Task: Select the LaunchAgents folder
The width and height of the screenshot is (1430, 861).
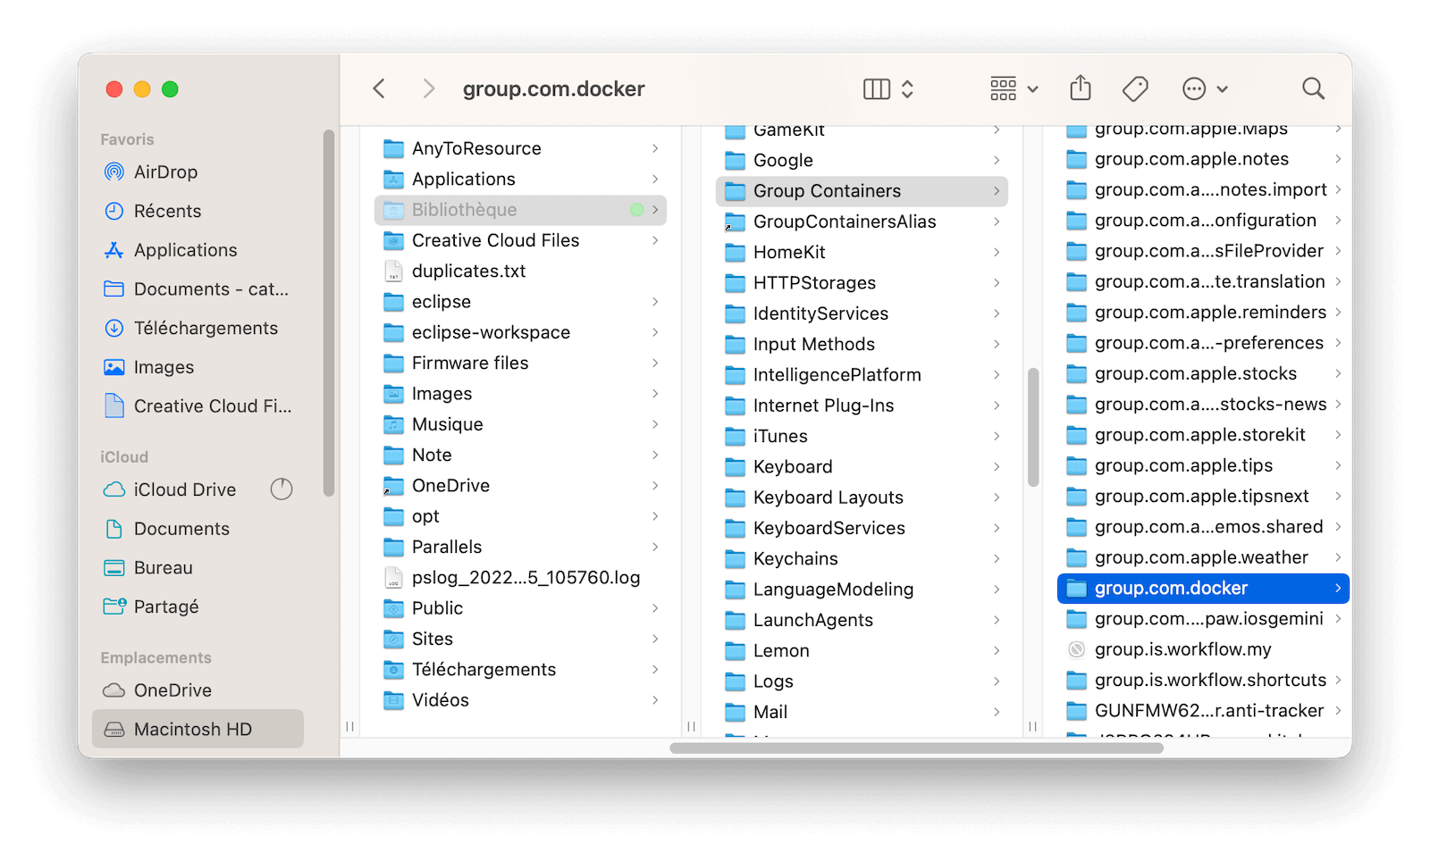Action: [862, 620]
